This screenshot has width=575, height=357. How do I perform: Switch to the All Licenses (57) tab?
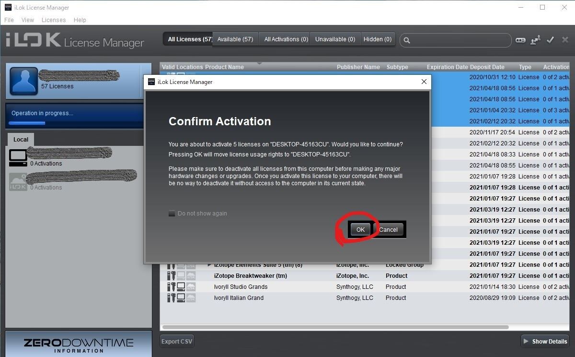tap(188, 39)
